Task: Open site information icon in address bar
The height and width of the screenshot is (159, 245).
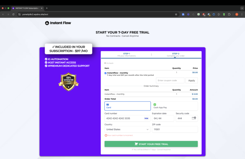Action: [19, 14]
